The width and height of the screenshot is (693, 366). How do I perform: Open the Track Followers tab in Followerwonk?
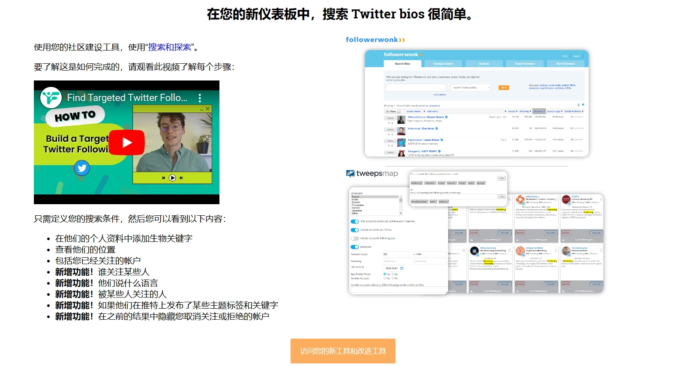pyautogui.click(x=525, y=64)
